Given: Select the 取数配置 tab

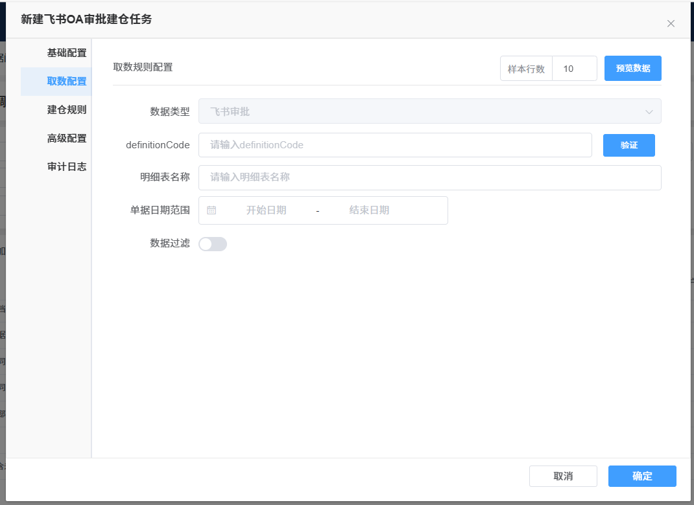Looking at the screenshot, I should 66,82.
